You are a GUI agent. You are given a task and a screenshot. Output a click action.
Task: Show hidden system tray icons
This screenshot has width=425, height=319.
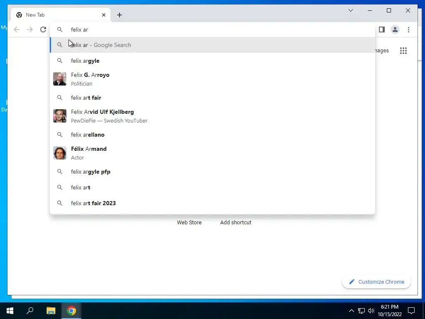[x=351, y=311]
